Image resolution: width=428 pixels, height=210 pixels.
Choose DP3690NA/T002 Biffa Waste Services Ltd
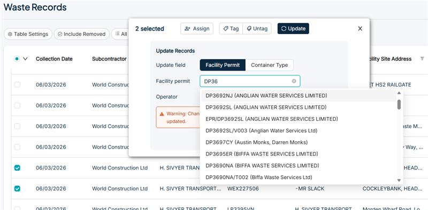299,177
